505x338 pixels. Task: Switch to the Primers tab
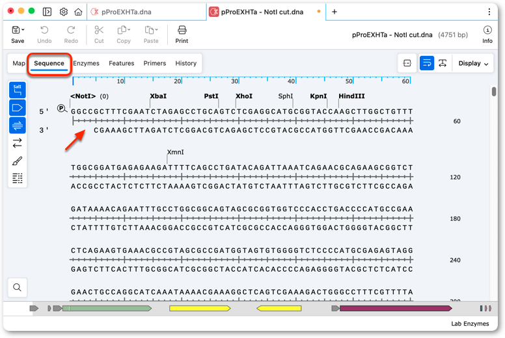[155, 63]
